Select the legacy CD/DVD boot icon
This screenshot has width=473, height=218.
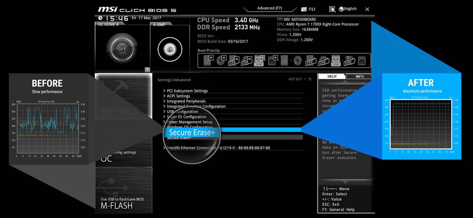coord(298,60)
